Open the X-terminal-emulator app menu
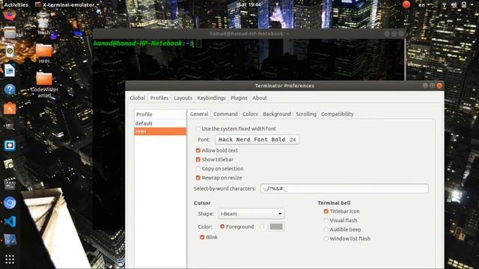Screen dimensions: 479x269 click(67, 4)
